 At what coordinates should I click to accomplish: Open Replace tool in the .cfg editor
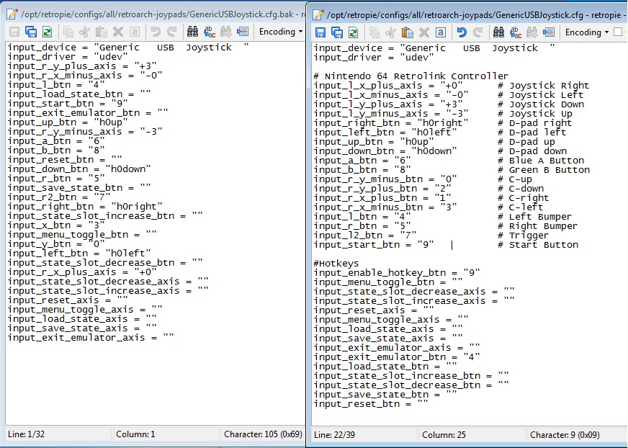(516, 32)
